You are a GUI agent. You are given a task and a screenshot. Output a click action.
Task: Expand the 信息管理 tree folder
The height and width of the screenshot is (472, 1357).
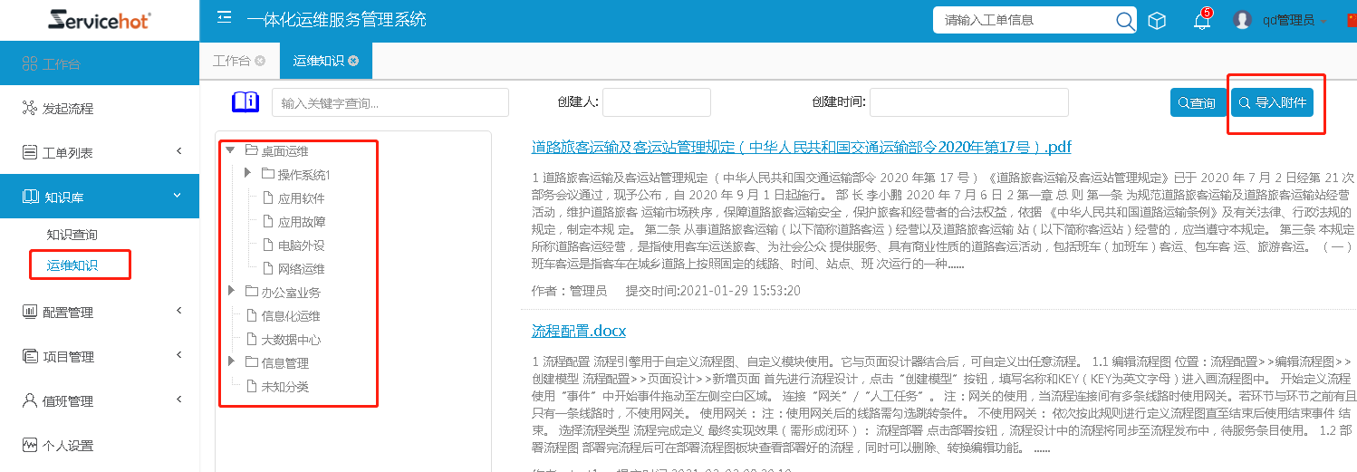(231, 362)
